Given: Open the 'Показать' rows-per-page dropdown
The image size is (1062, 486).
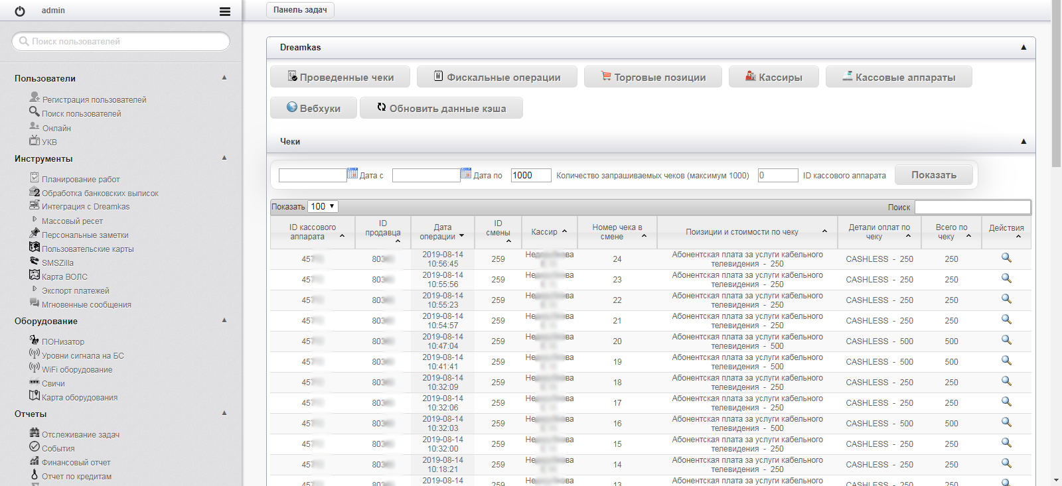Looking at the screenshot, I should click(x=323, y=206).
